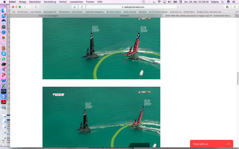Open the Verlauf menu
The width and height of the screenshot is (239, 149).
pos(63,2)
